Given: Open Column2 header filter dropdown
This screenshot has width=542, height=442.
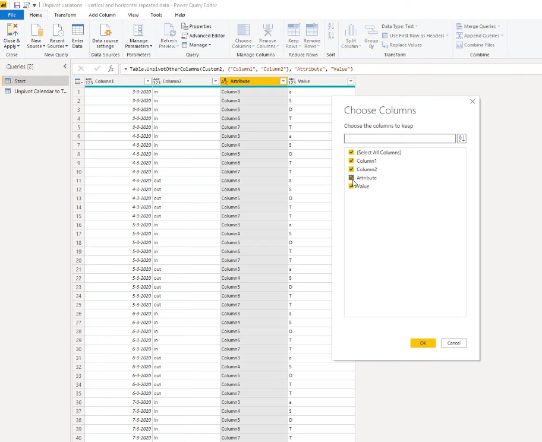Looking at the screenshot, I should point(215,81).
